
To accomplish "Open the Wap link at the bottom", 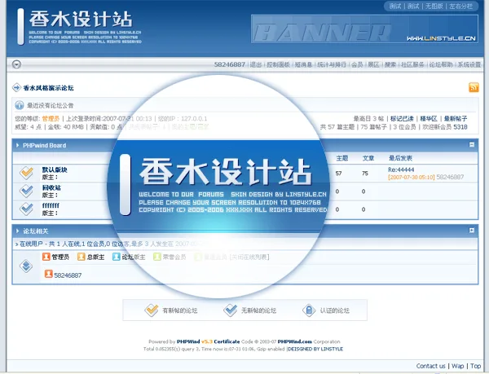I will [x=457, y=366].
